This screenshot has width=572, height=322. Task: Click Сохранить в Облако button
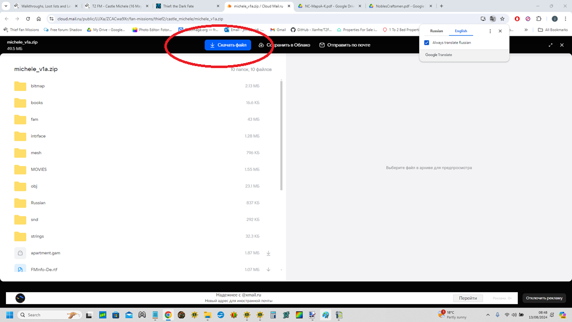click(x=284, y=45)
